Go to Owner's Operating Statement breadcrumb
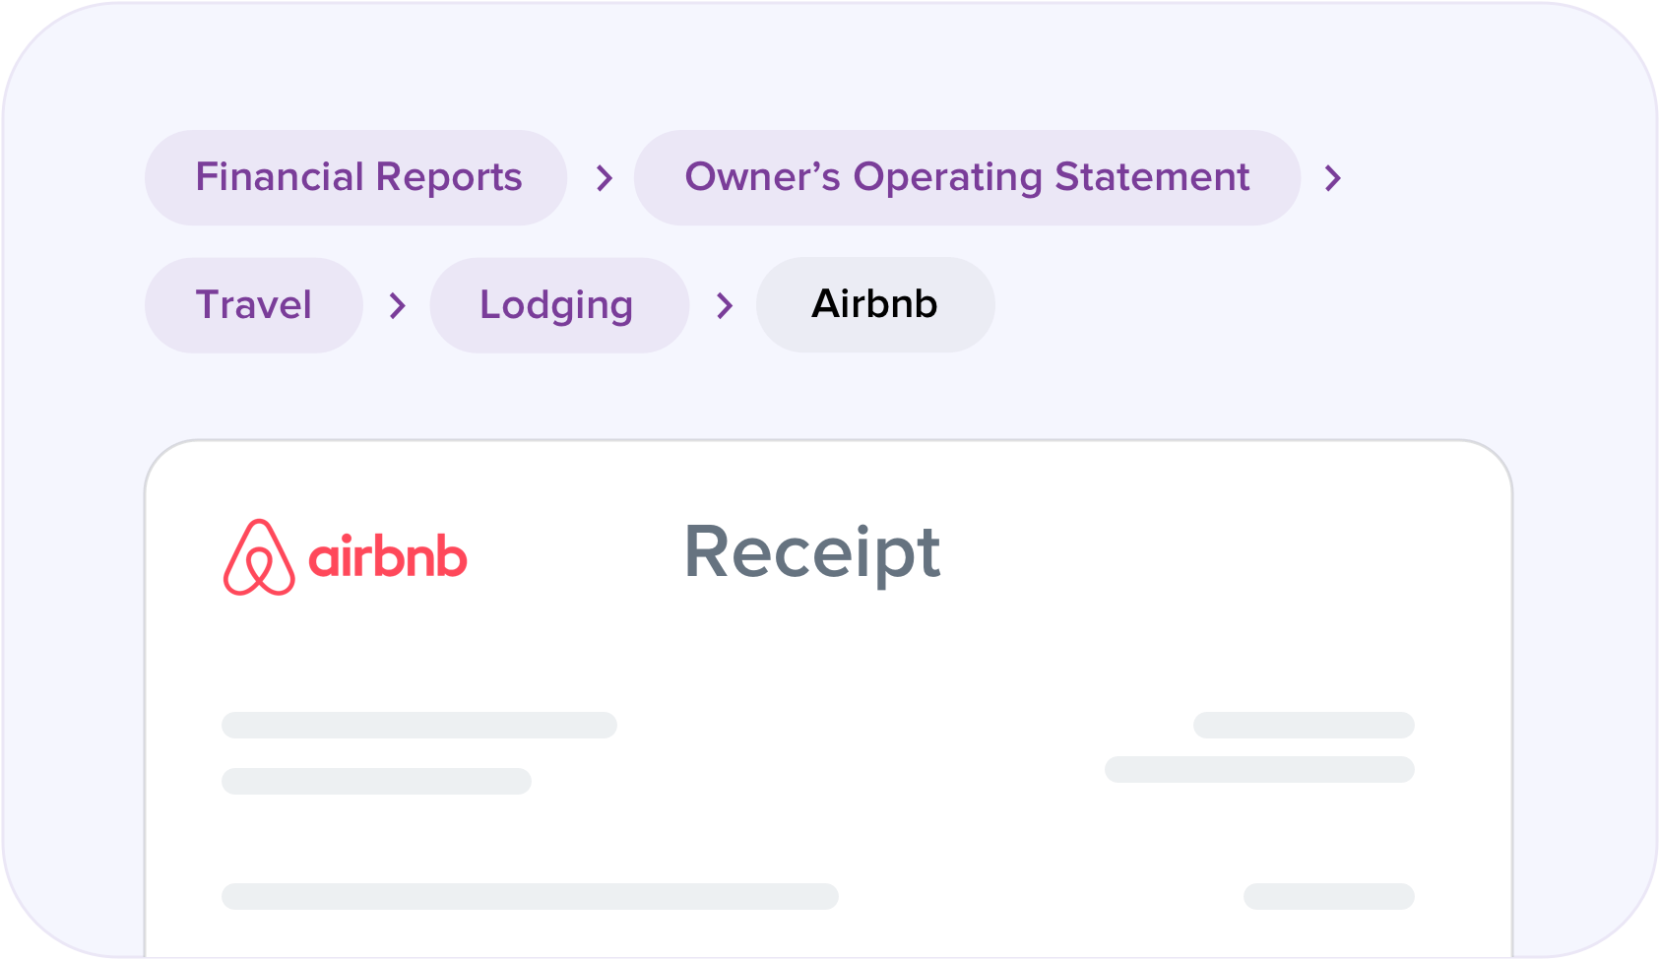This screenshot has height=960, width=1660. tap(967, 178)
